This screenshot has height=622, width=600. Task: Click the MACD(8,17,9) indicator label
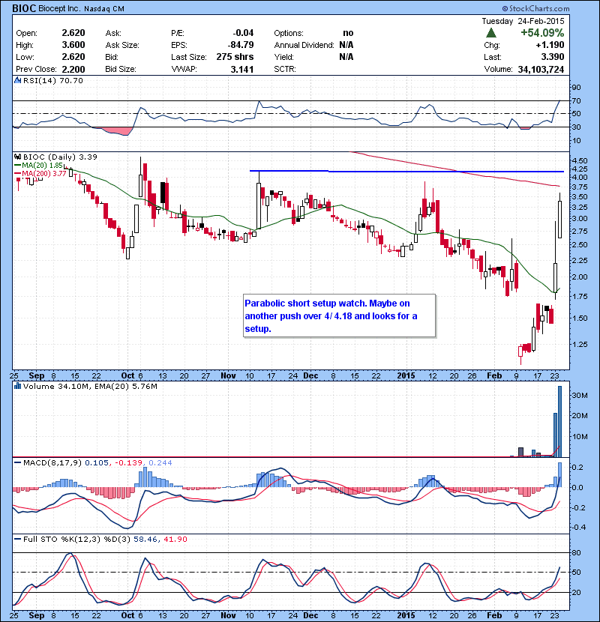click(x=52, y=462)
